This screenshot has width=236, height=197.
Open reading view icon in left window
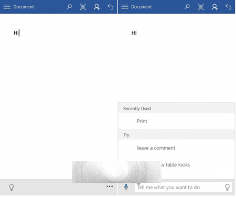(x=83, y=7)
